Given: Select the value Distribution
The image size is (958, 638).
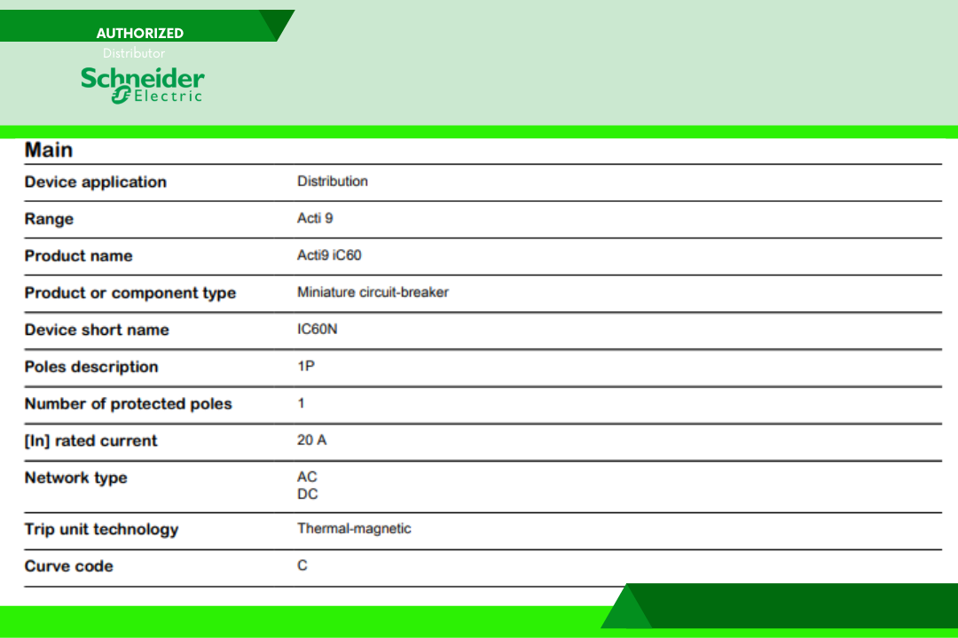Looking at the screenshot, I should click(333, 182).
